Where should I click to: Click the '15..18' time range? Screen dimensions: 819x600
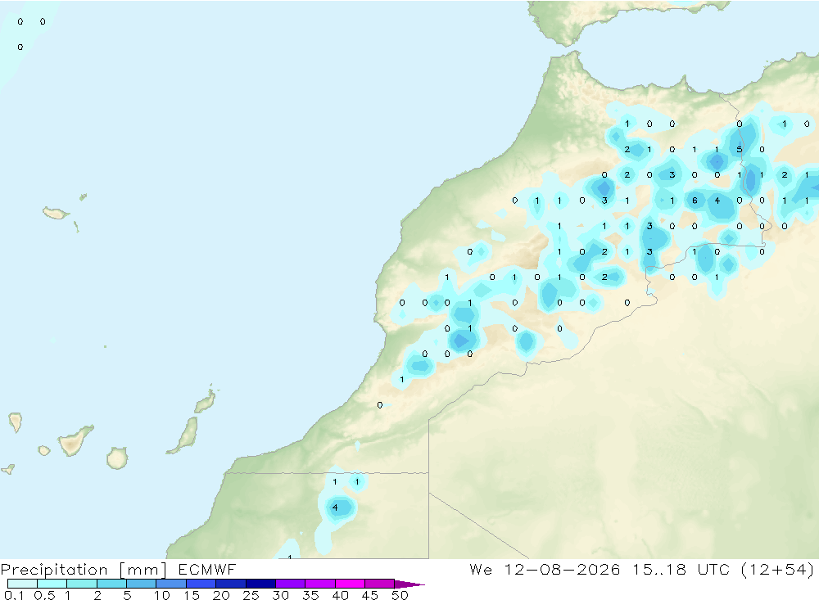tap(659, 569)
